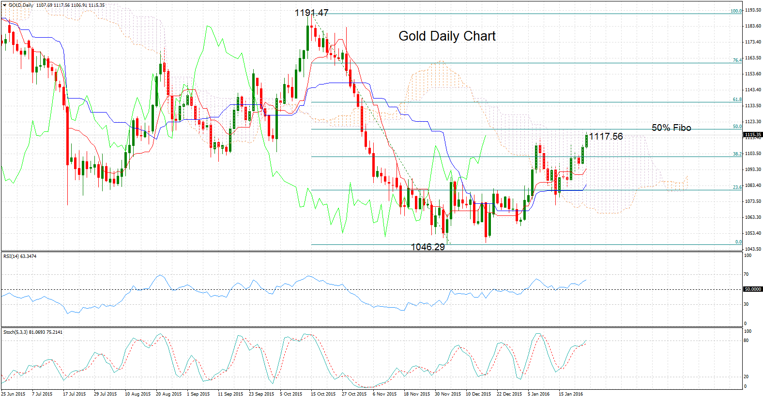763x398 pixels.
Task: Click the 100.0 Fibonacci level label
Action: 736,11
